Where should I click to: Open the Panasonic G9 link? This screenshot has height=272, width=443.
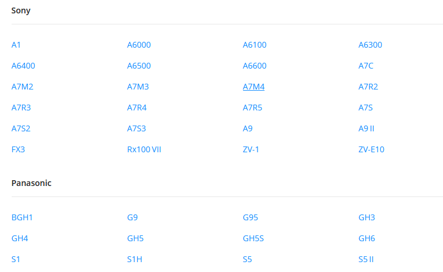pos(132,217)
